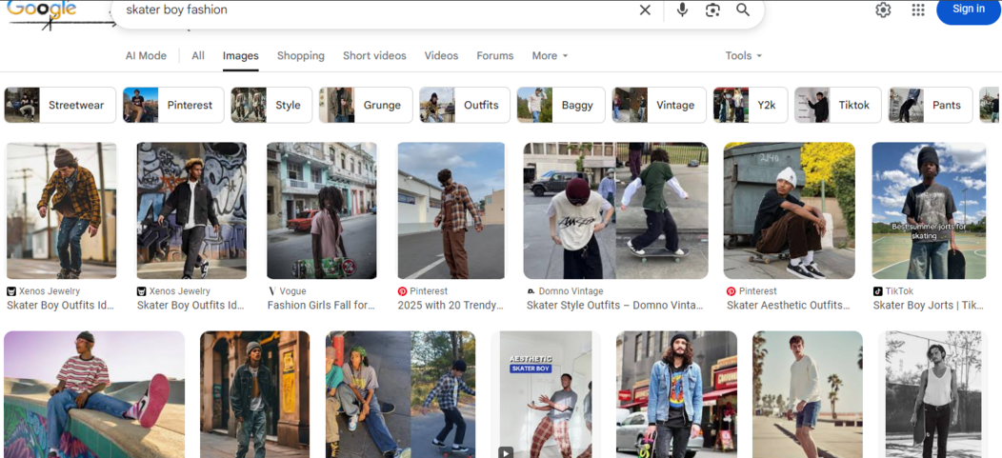1002x458 pixels.
Task: Open the settings gear icon
Action: pyautogui.click(x=883, y=10)
